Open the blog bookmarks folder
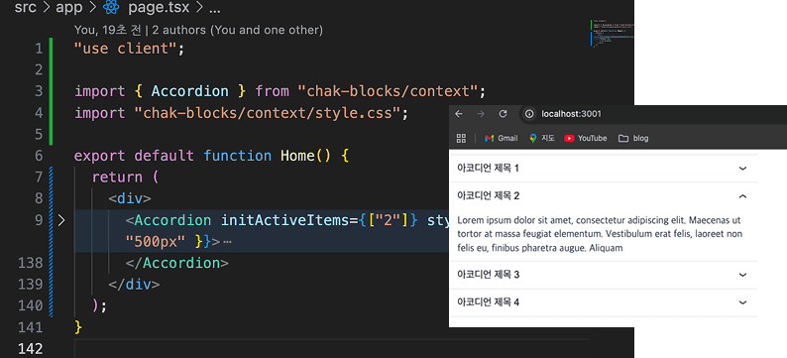The width and height of the screenshot is (787, 358). tap(633, 138)
